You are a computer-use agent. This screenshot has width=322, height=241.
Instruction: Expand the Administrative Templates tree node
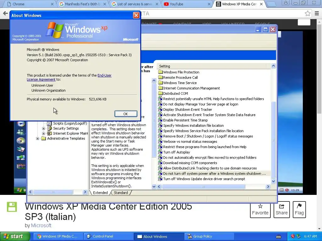(x=38, y=138)
